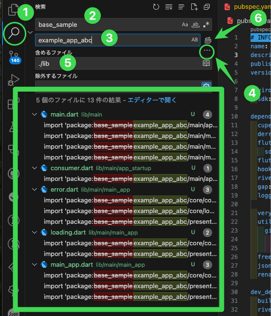The image size is (271, 316).
Task: Click line number 20 in editor gutter
Action: tap(234, 204)
